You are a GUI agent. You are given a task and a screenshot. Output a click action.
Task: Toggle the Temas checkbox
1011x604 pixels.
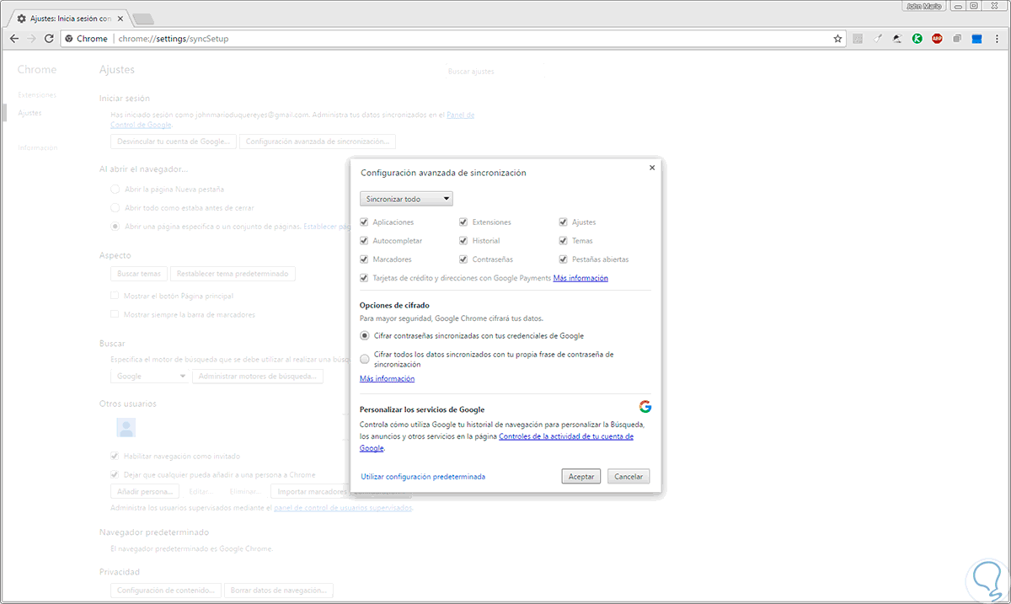click(x=564, y=241)
